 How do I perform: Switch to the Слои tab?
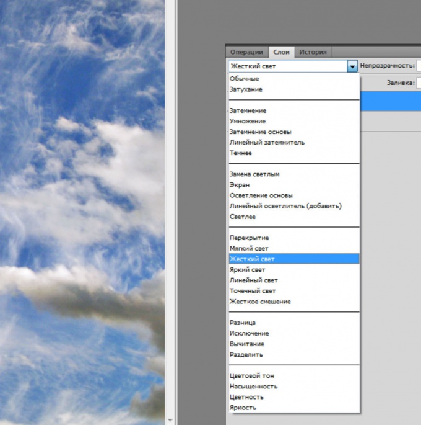281,52
